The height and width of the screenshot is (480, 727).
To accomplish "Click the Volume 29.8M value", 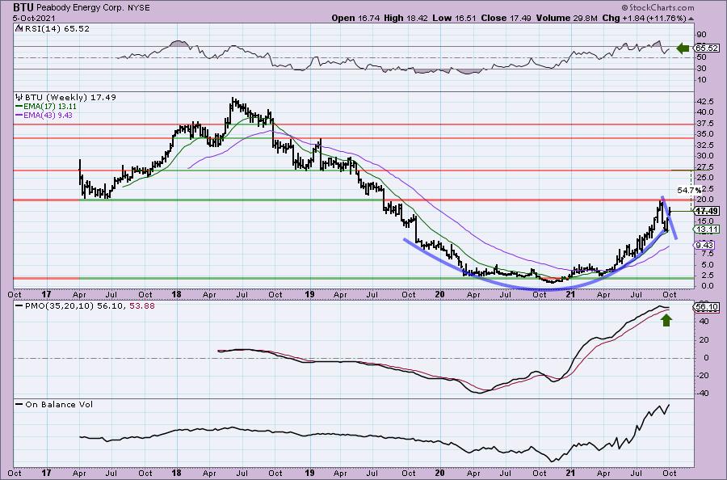I will [565, 18].
